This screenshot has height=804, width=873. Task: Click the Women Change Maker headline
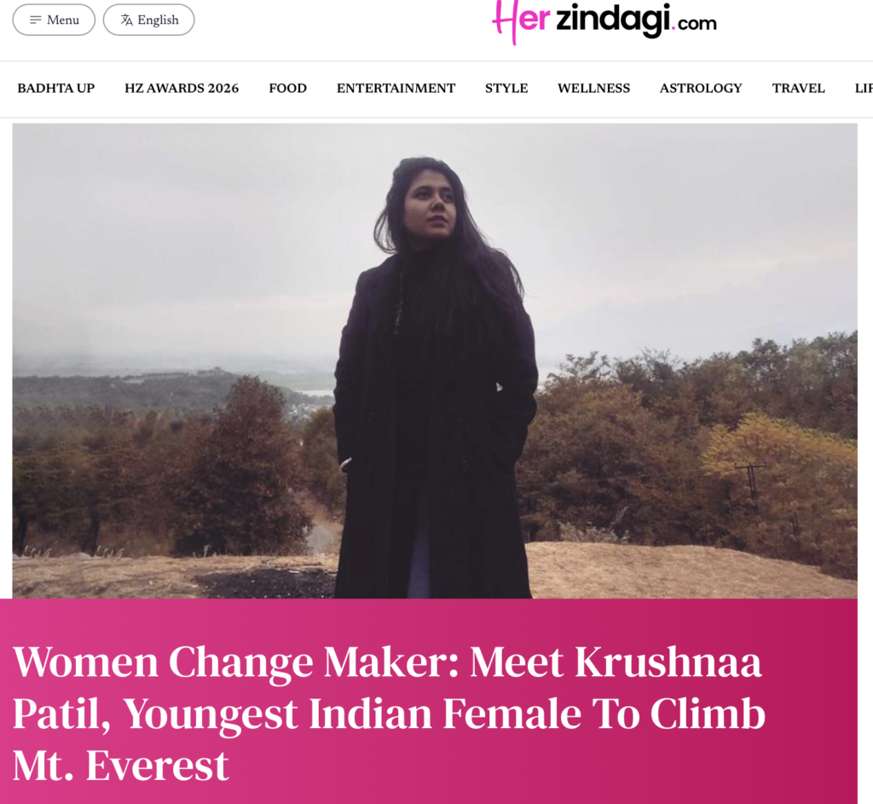[x=389, y=714]
